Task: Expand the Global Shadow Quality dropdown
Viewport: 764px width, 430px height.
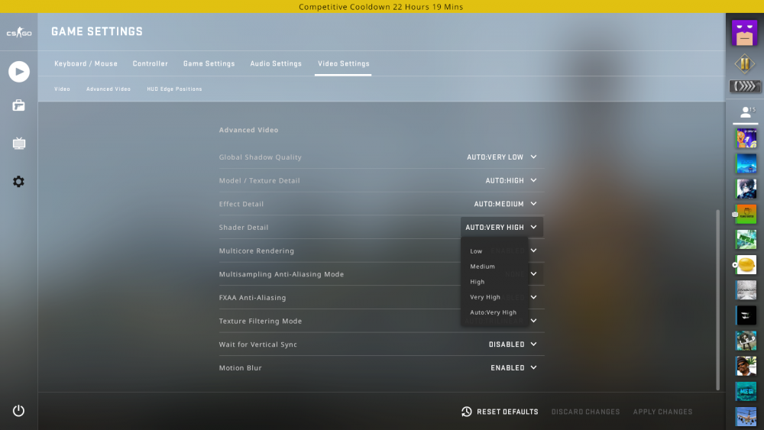Action: coord(502,157)
